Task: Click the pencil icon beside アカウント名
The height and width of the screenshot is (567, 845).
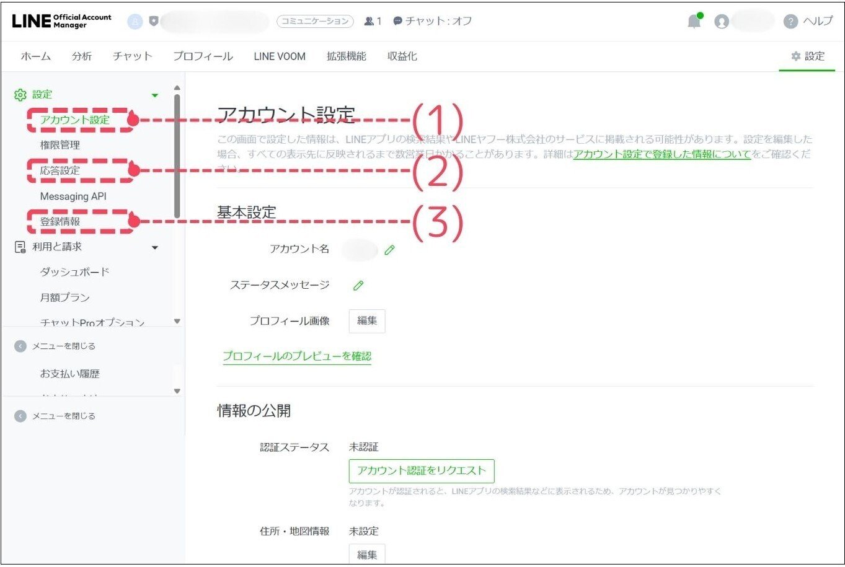Action: [389, 250]
